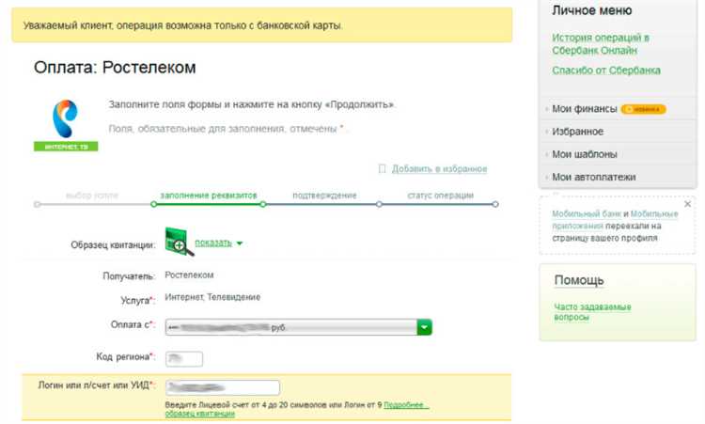This screenshot has height=424, width=705.
Task: Click образец квитанции link below the hint
Action: [x=199, y=414]
